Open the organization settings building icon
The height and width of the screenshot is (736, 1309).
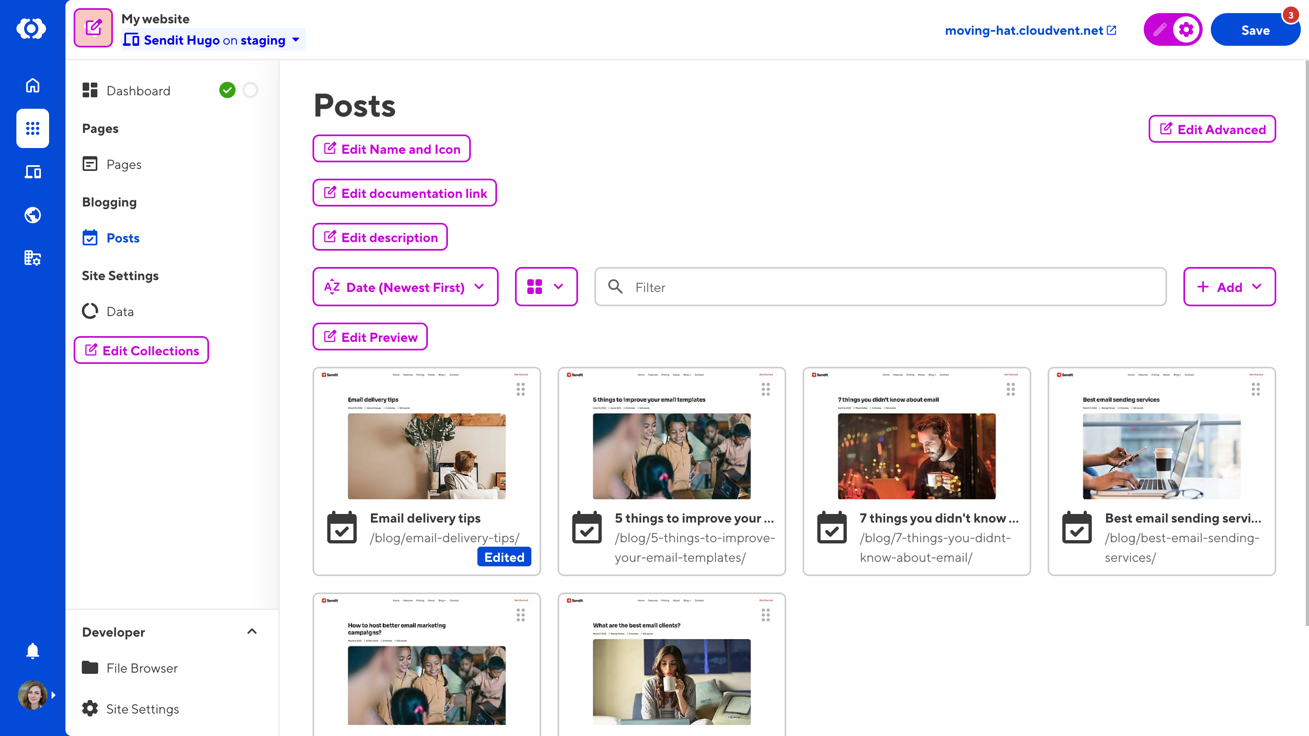(x=33, y=258)
